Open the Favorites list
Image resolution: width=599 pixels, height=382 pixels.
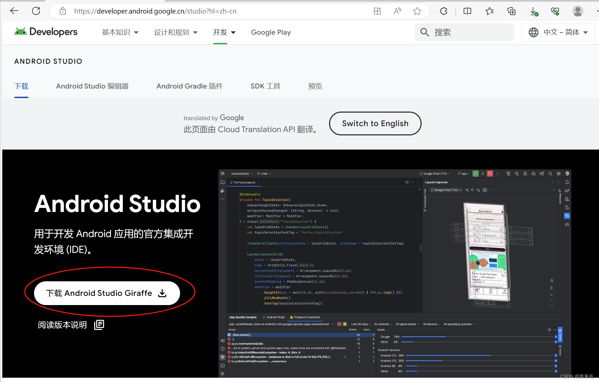click(490, 11)
